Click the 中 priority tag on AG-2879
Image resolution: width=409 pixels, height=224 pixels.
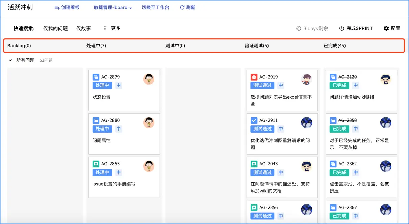click(x=119, y=85)
